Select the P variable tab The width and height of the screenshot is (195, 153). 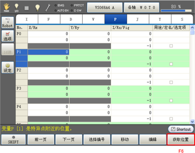pos(116,19)
